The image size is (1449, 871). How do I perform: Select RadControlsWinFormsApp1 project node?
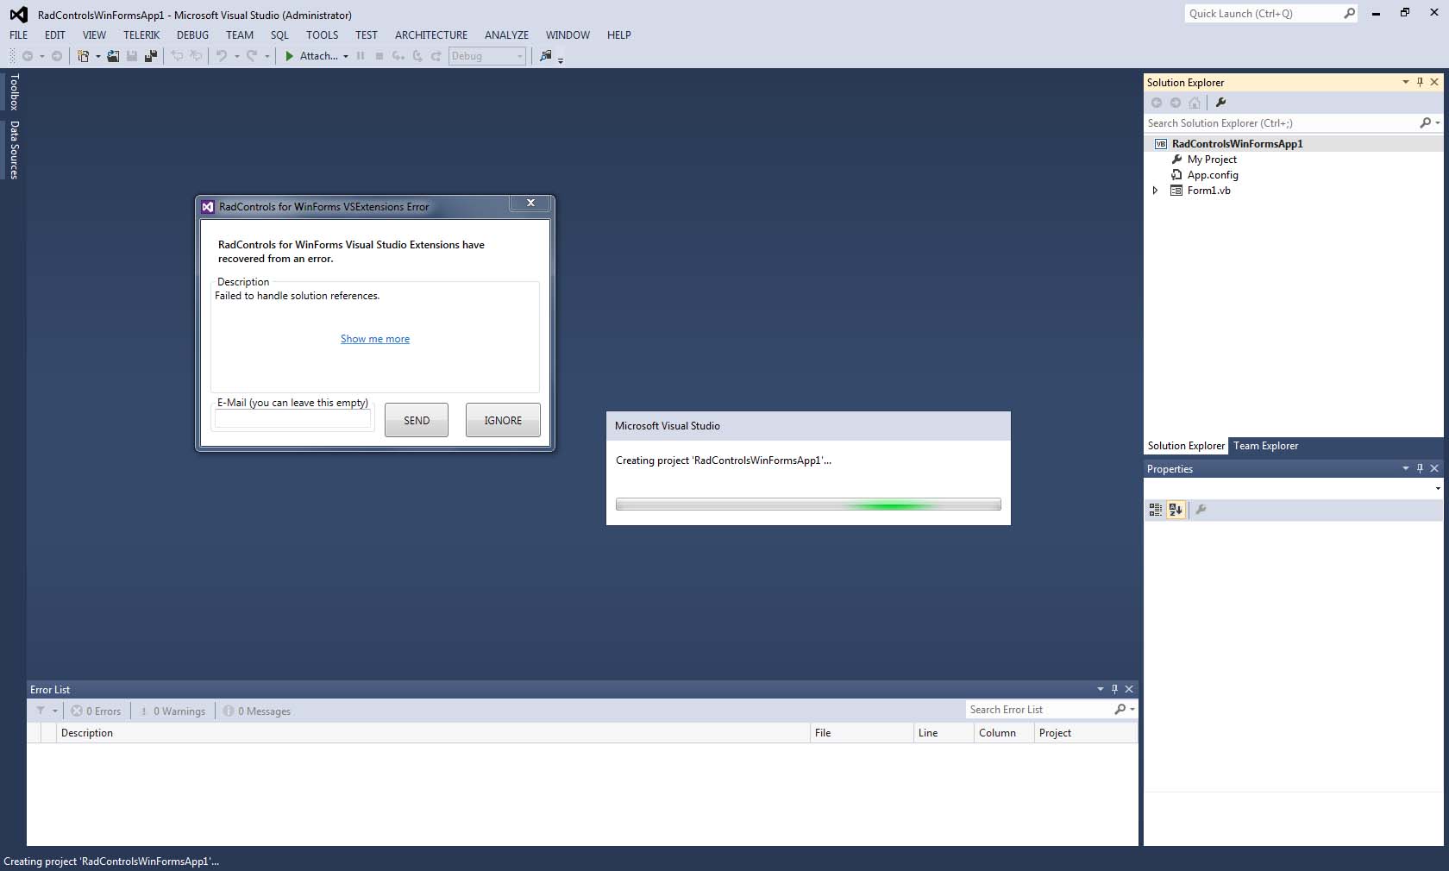tap(1237, 144)
